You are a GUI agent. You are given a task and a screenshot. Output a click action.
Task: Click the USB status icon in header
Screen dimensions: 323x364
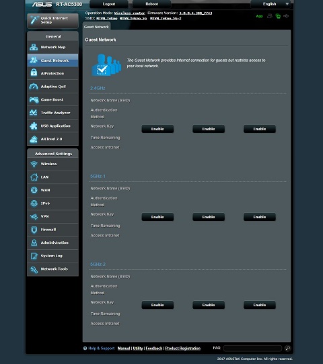(x=286, y=16)
